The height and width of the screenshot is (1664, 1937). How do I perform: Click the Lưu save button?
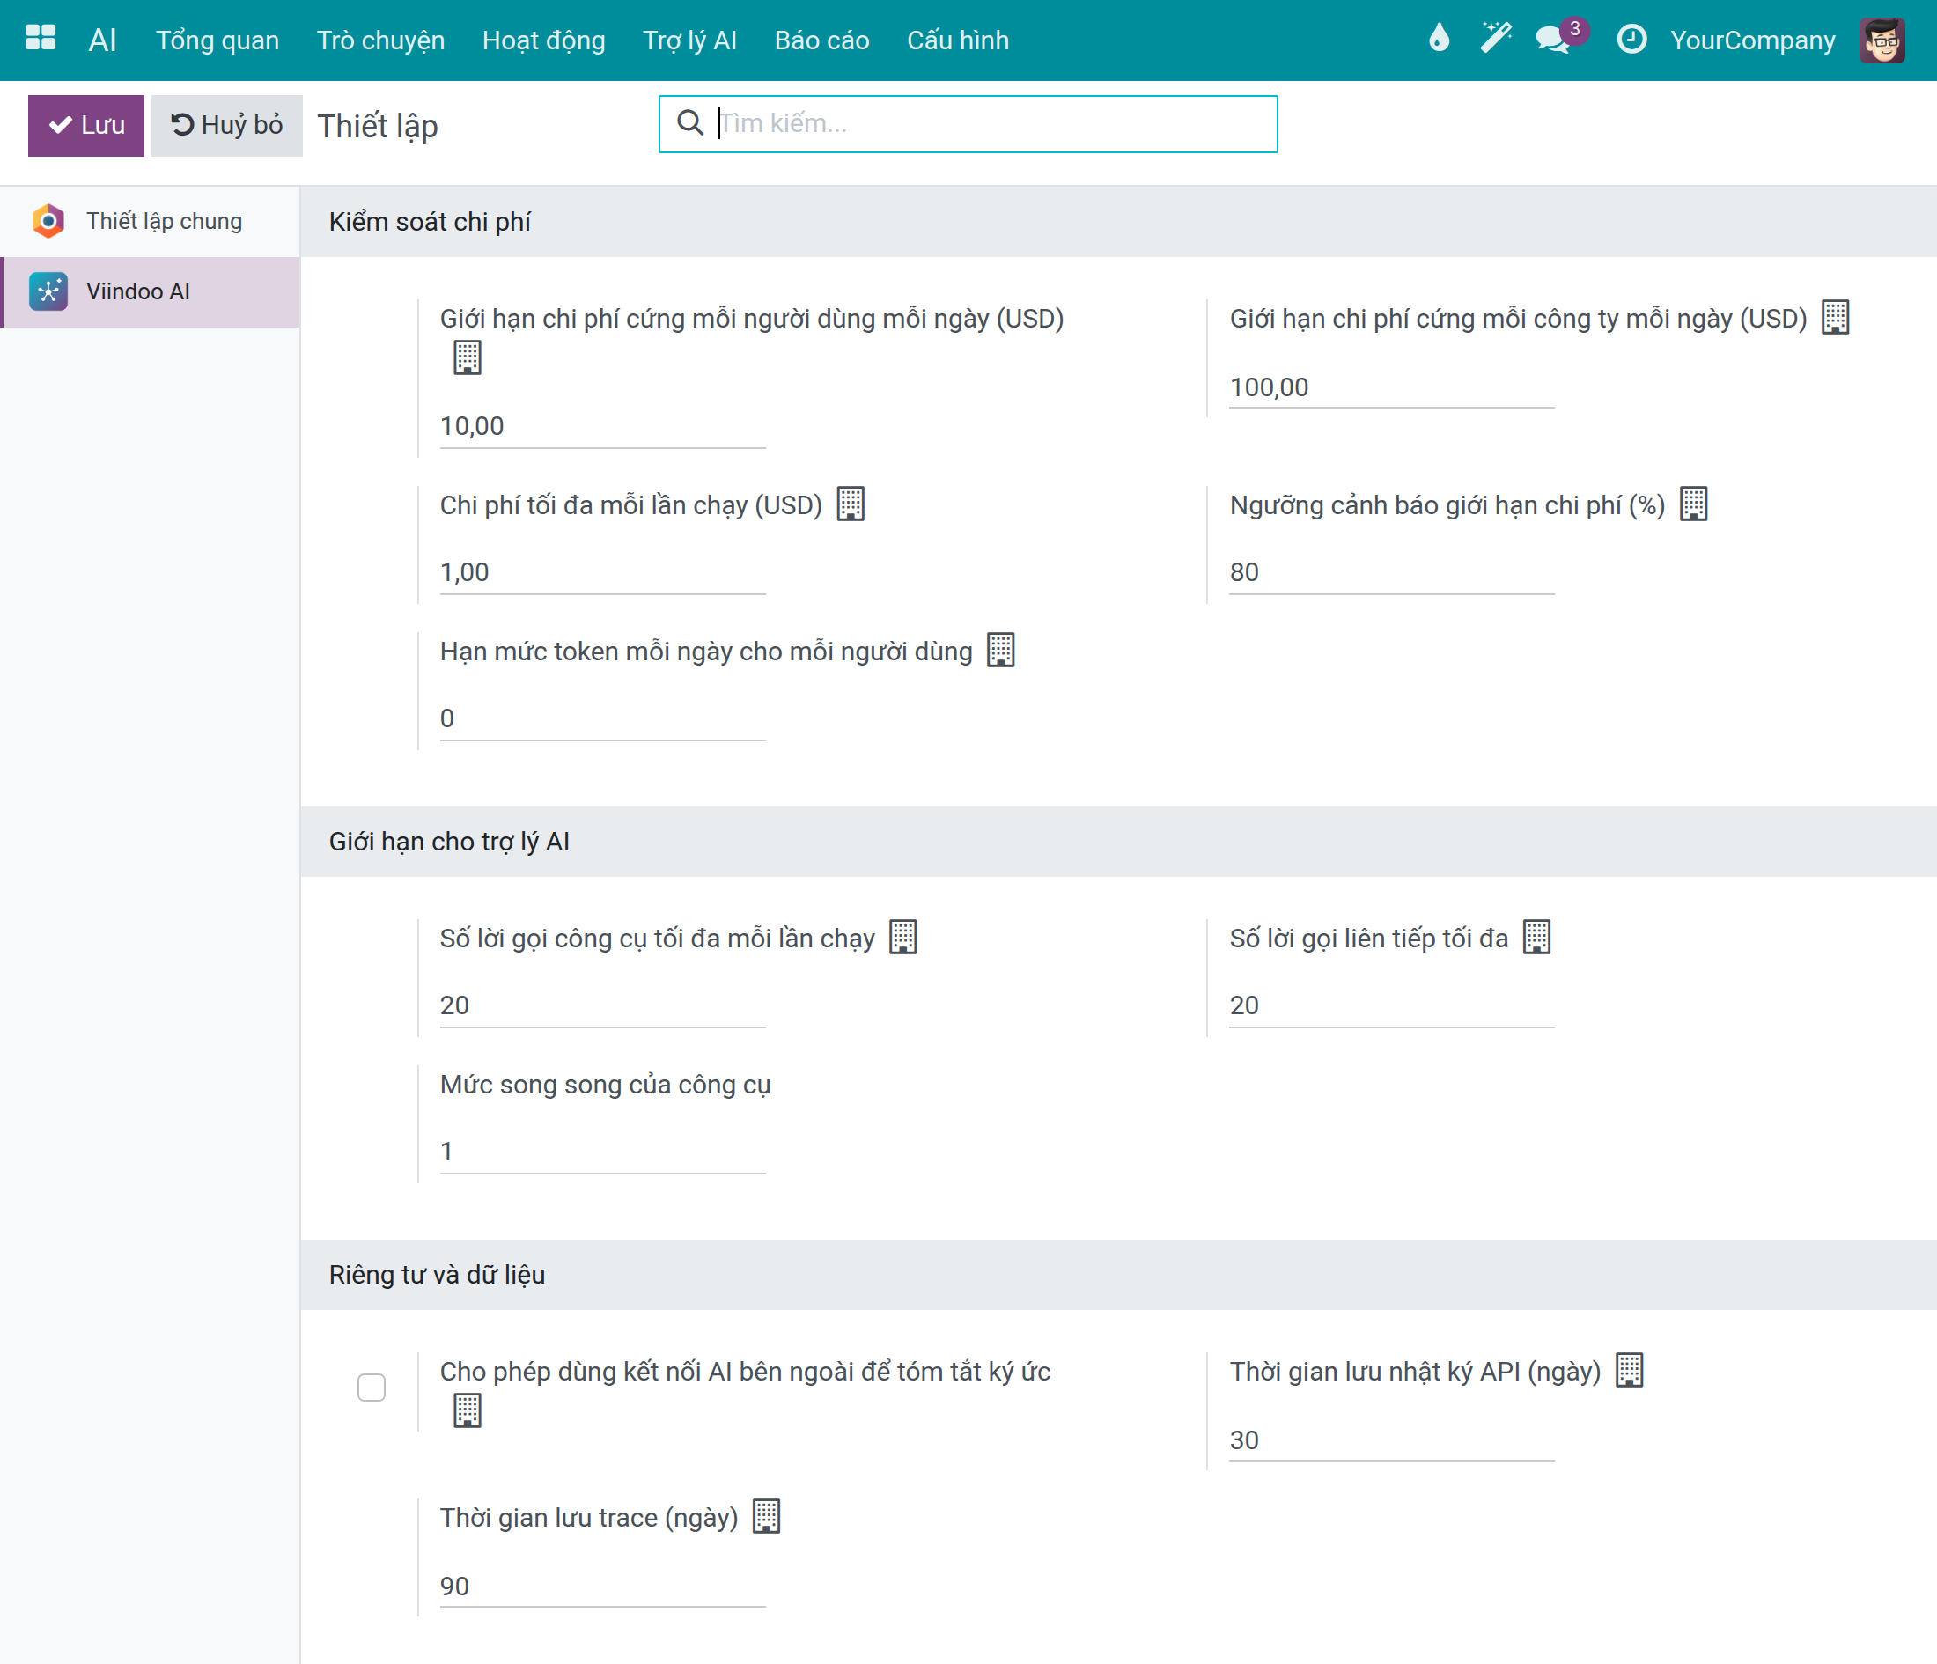tap(86, 125)
